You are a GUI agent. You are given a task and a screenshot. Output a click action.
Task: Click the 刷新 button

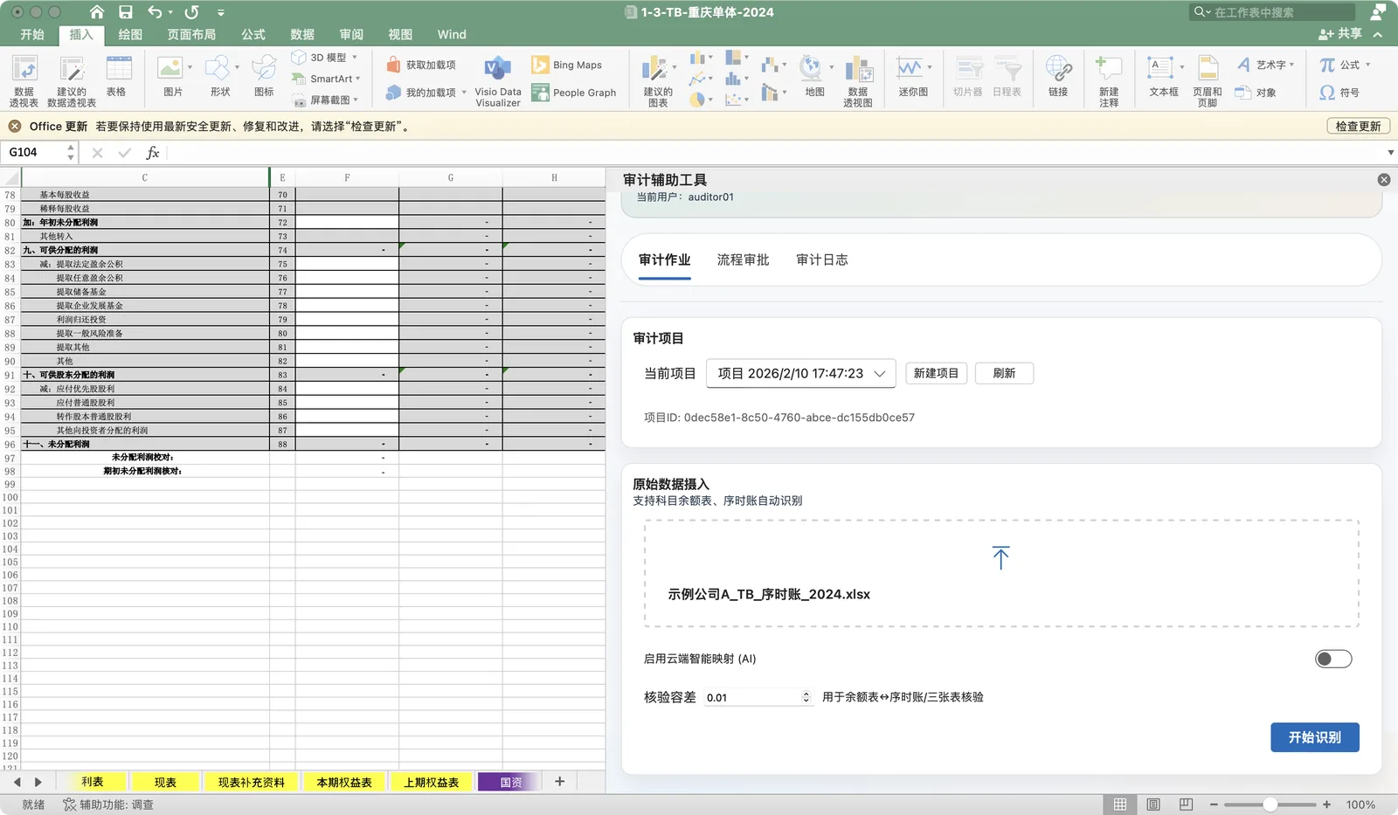tap(1004, 373)
